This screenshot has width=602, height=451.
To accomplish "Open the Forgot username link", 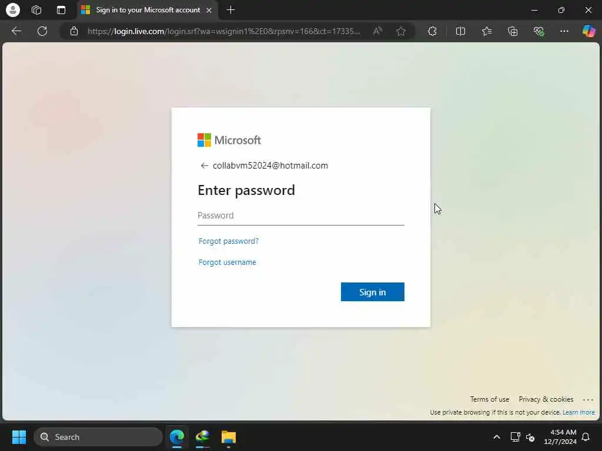I will pos(228,262).
